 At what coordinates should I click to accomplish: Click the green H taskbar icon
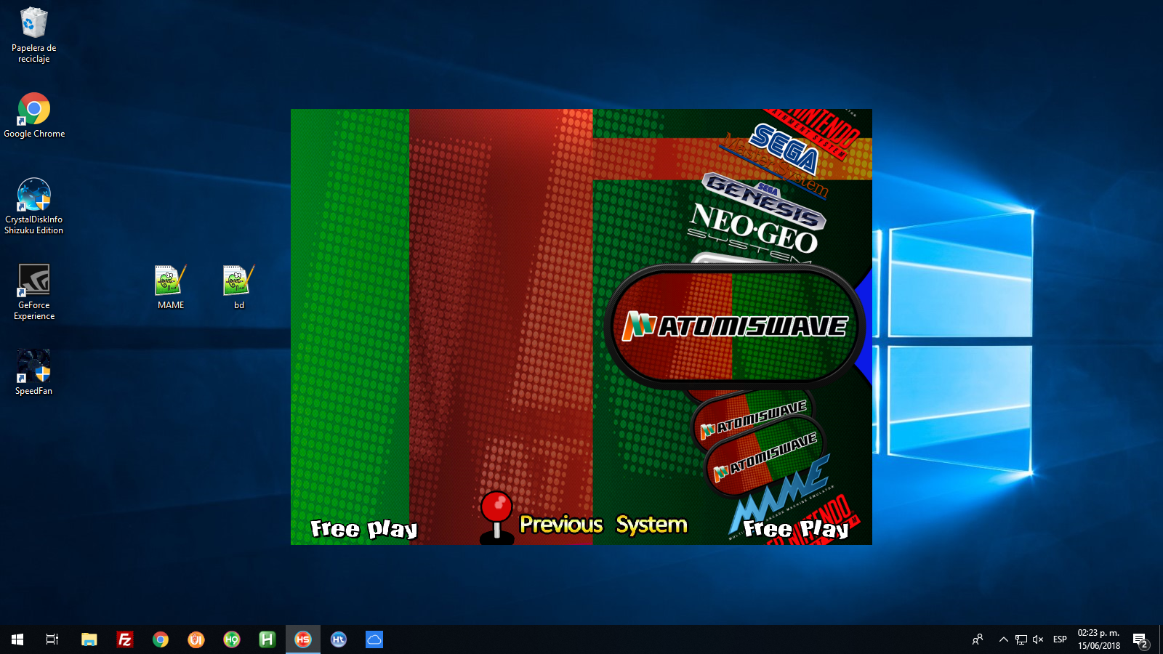coord(267,639)
